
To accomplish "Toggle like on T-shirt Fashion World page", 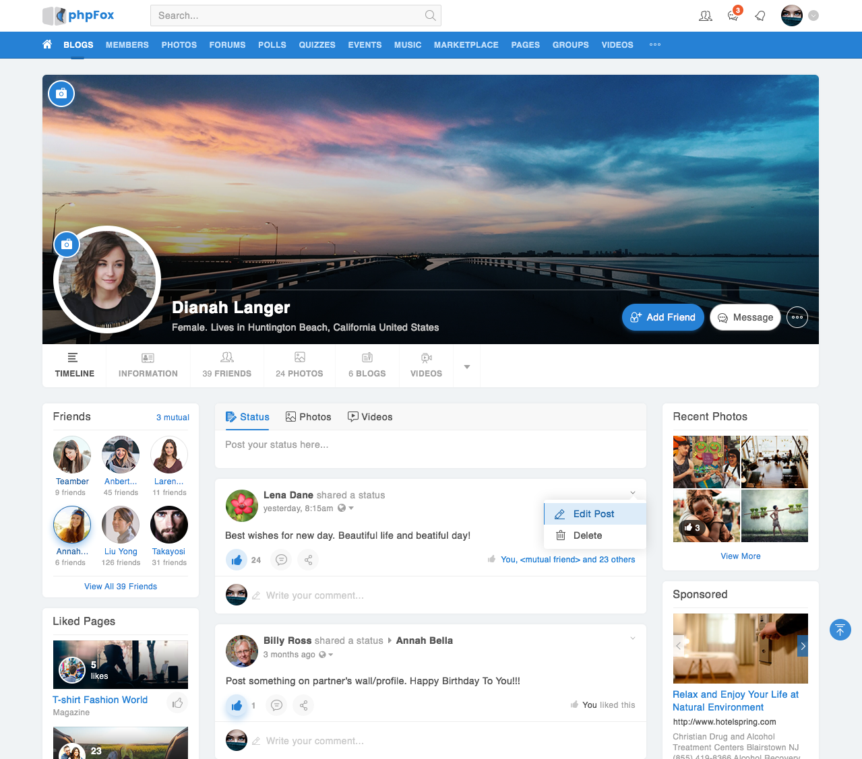I will (177, 702).
